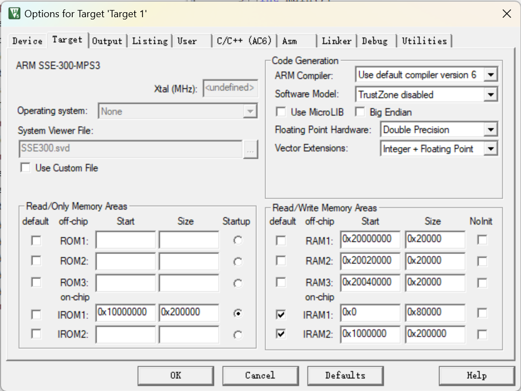
Task: Click the RAM1 Size field
Action: [435, 240]
